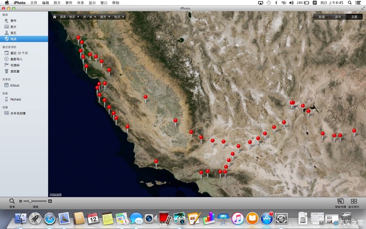
Task: Open 废纸篓 (Trash) in the sidebar
Action: (x=15, y=72)
